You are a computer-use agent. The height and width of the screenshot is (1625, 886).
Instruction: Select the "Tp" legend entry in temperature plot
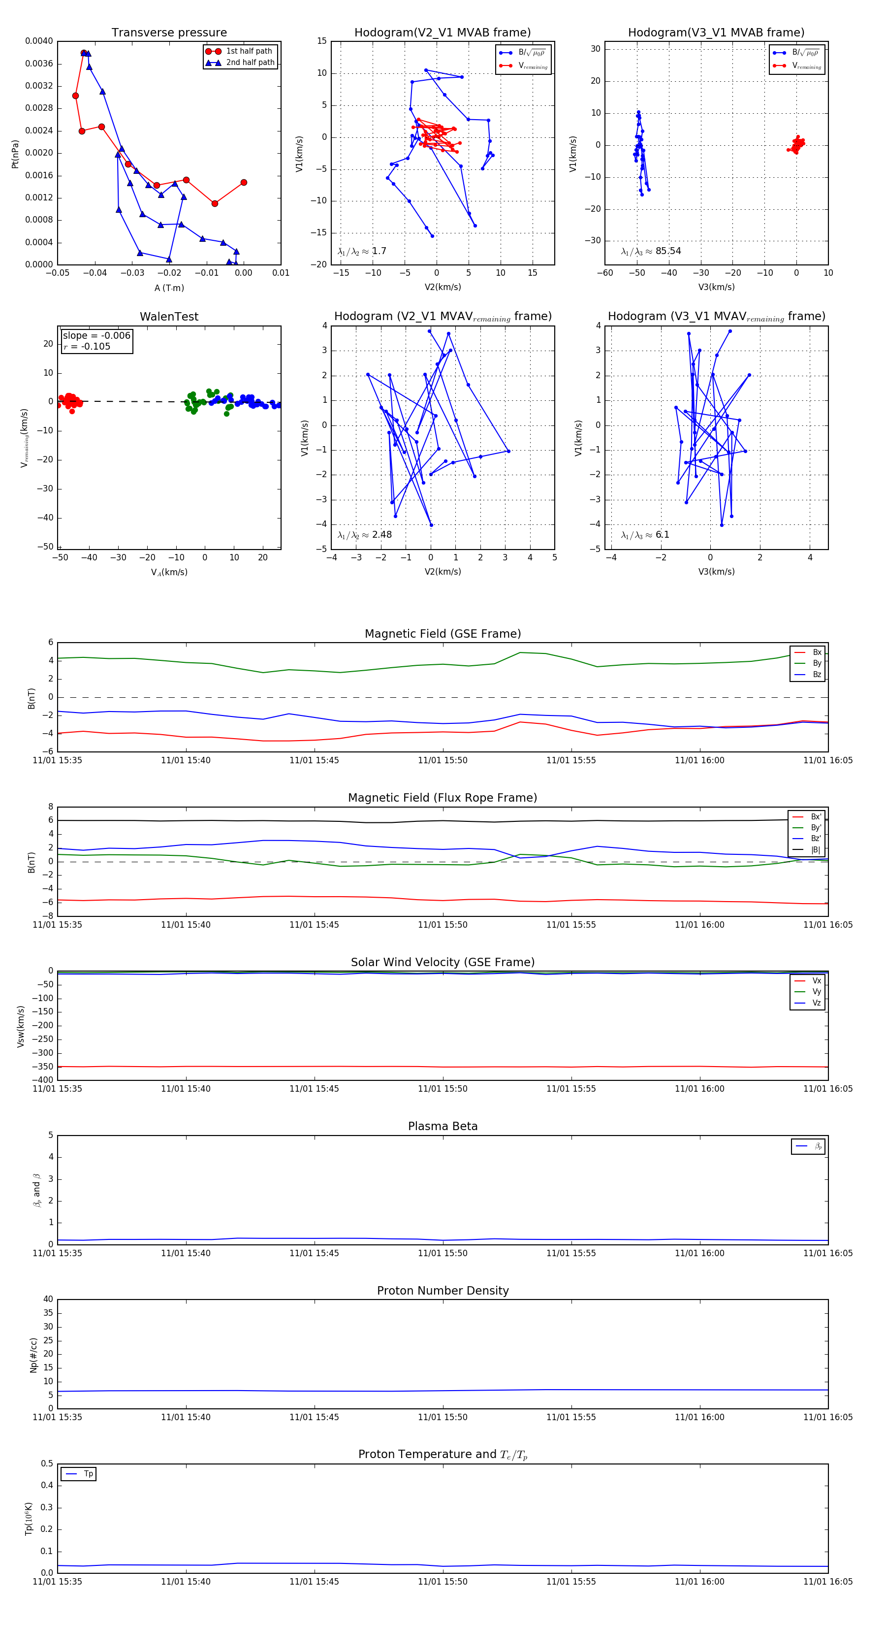[79, 1474]
